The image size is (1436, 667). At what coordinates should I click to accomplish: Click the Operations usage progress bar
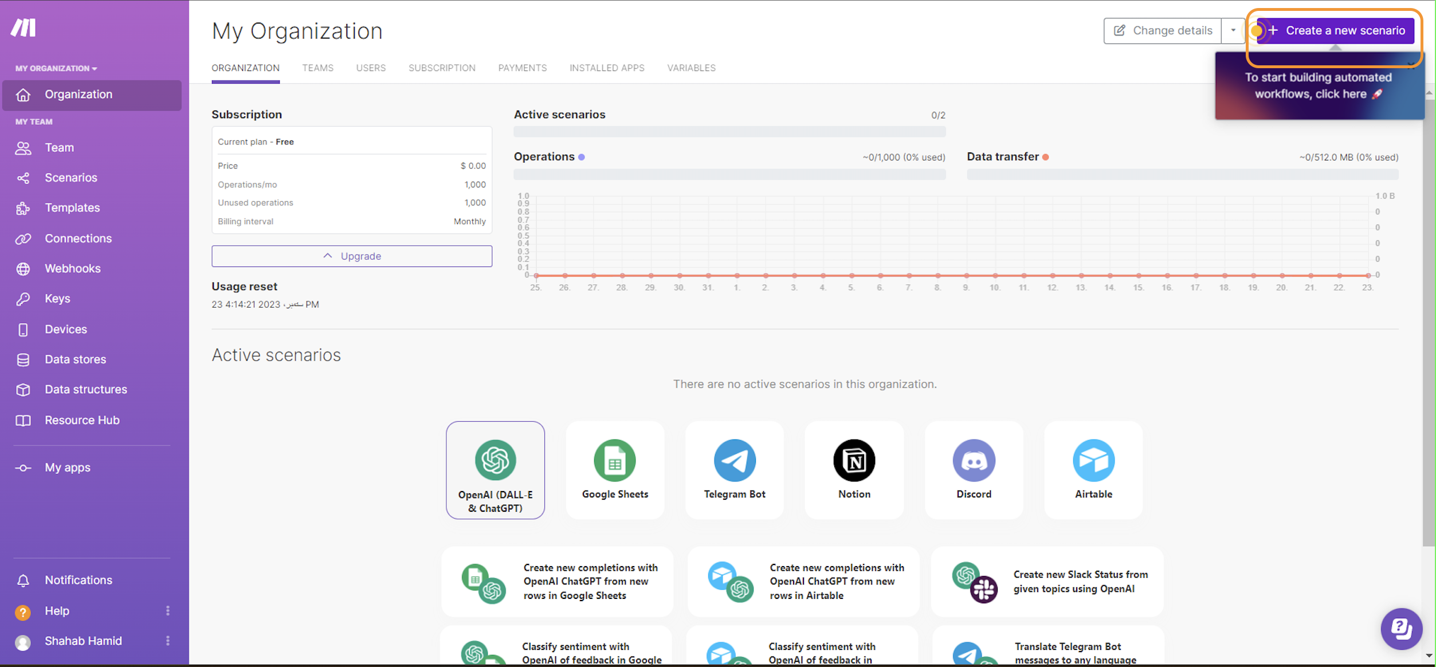click(x=729, y=174)
